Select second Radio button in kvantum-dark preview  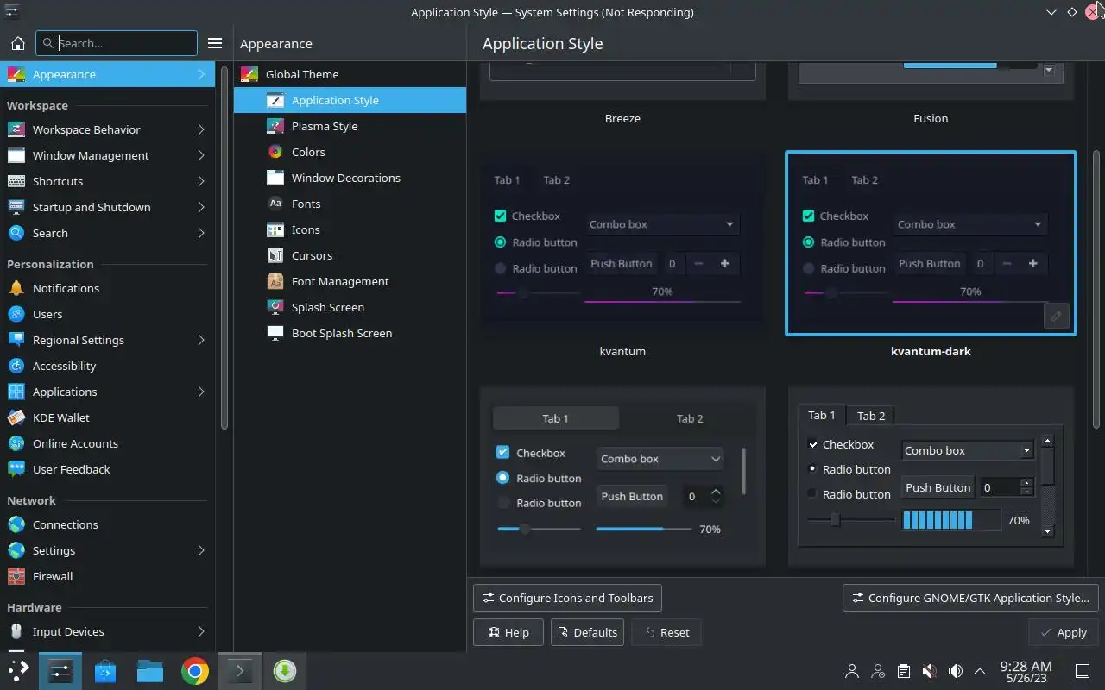coord(809,268)
